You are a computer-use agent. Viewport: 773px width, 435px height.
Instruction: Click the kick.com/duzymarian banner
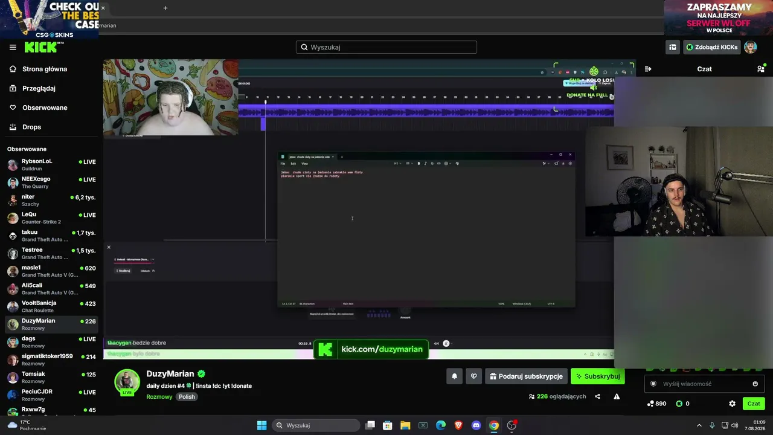pyautogui.click(x=371, y=349)
